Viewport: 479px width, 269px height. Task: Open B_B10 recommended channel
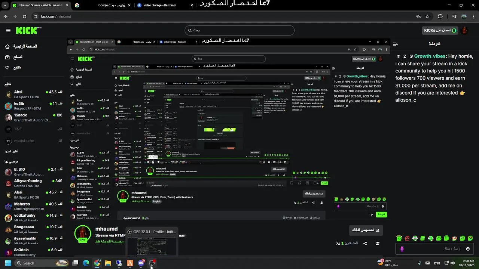point(34,171)
